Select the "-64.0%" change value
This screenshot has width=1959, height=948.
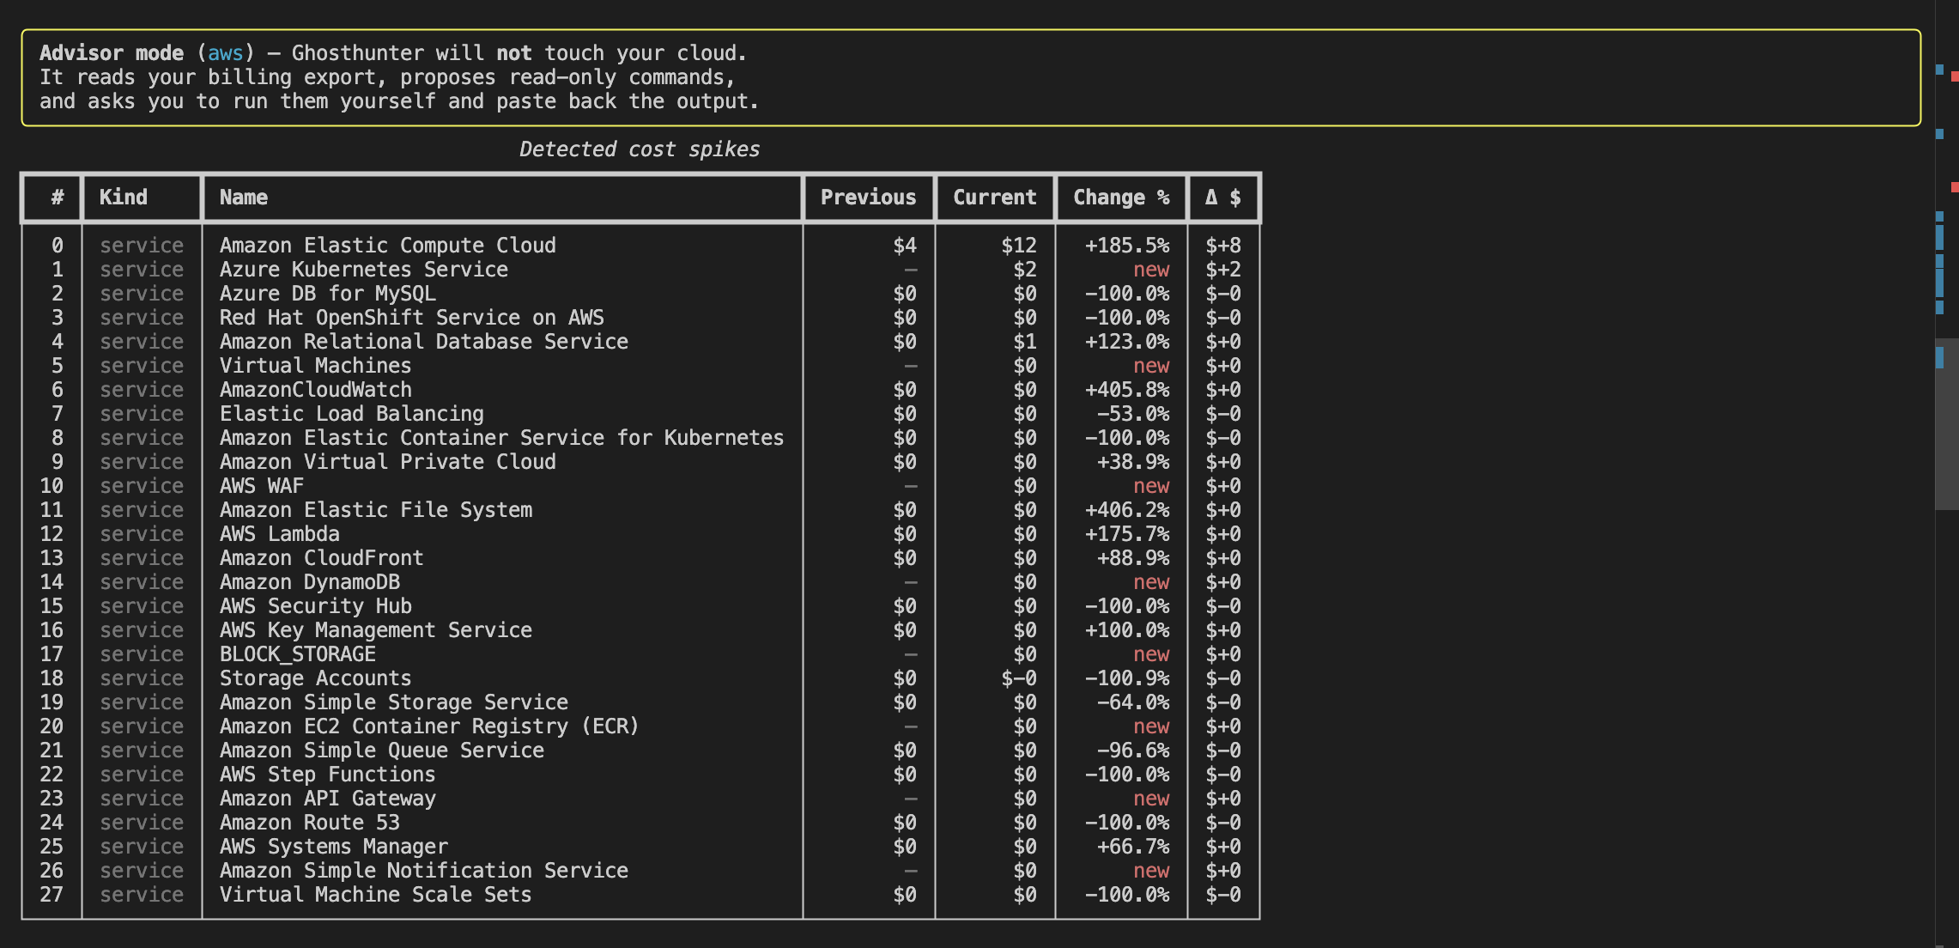1133,702
